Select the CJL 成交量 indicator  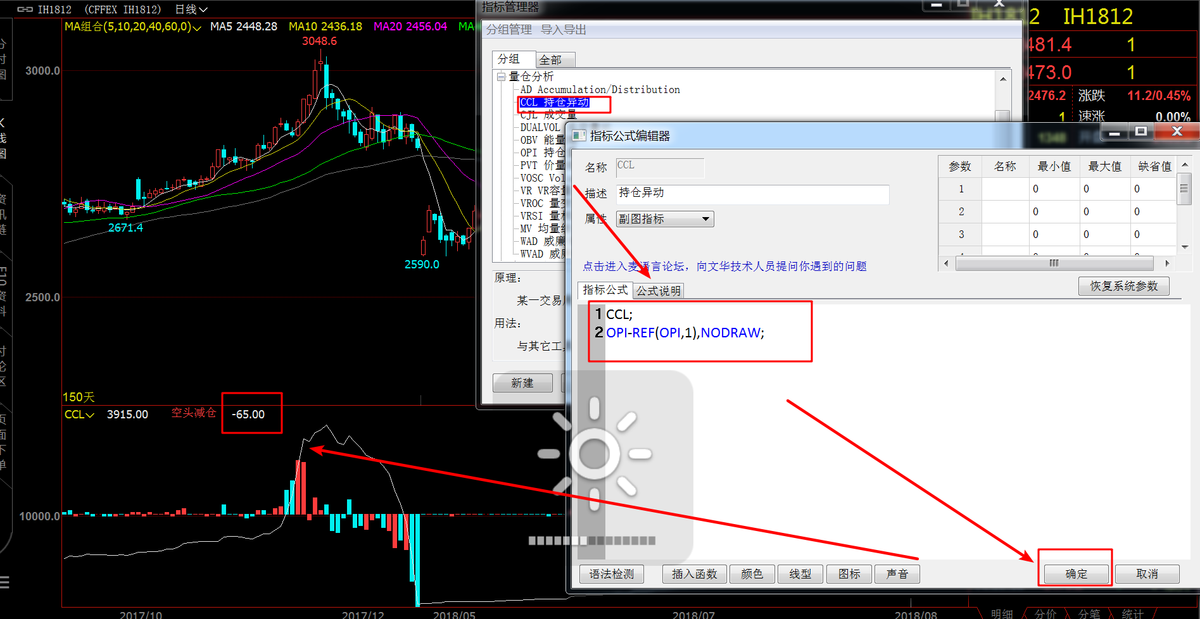point(548,115)
